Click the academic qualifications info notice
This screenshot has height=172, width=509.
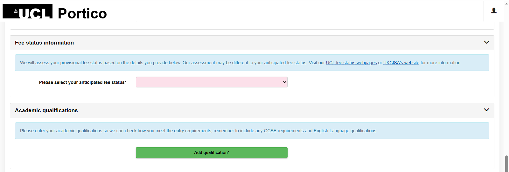pos(252,131)
